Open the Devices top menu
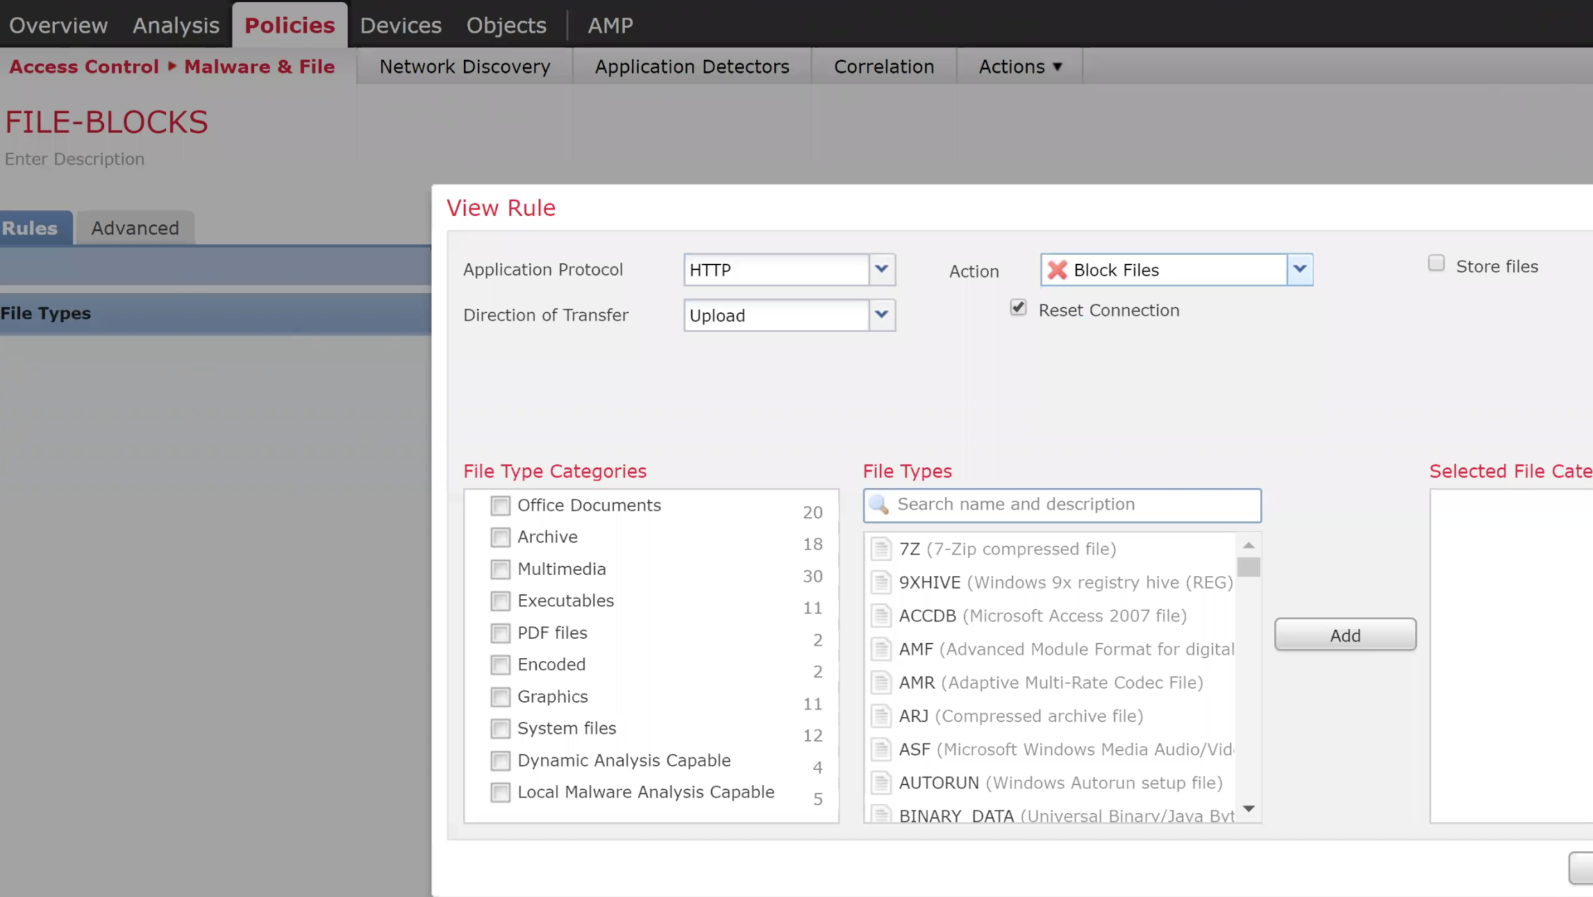 401,25
